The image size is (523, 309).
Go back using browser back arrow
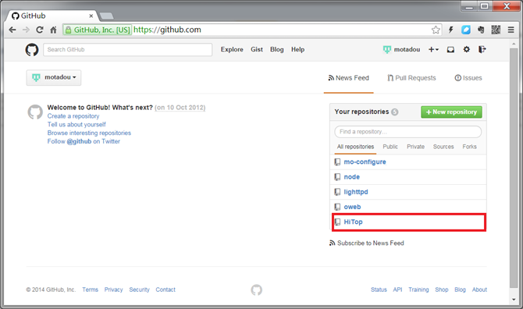point(12,30)
